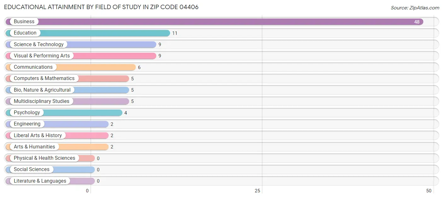Click the 25 axis tick label
Screen dimensions: 443x198
[257, 191]
